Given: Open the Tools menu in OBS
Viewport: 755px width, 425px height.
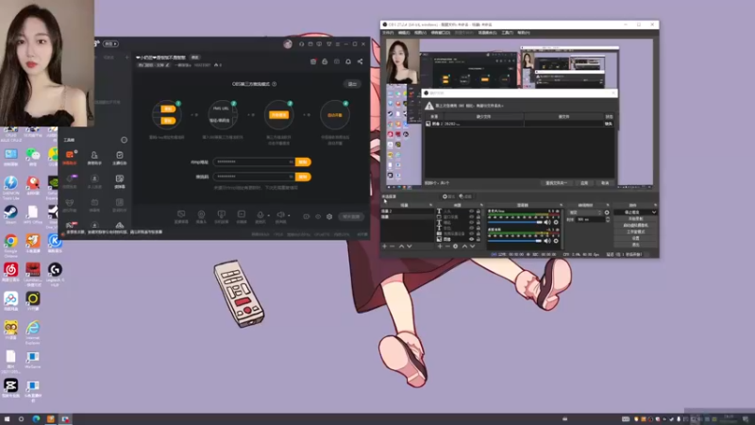Looking at the screenshot, I should pyautogui.click(x=507, y=33).
